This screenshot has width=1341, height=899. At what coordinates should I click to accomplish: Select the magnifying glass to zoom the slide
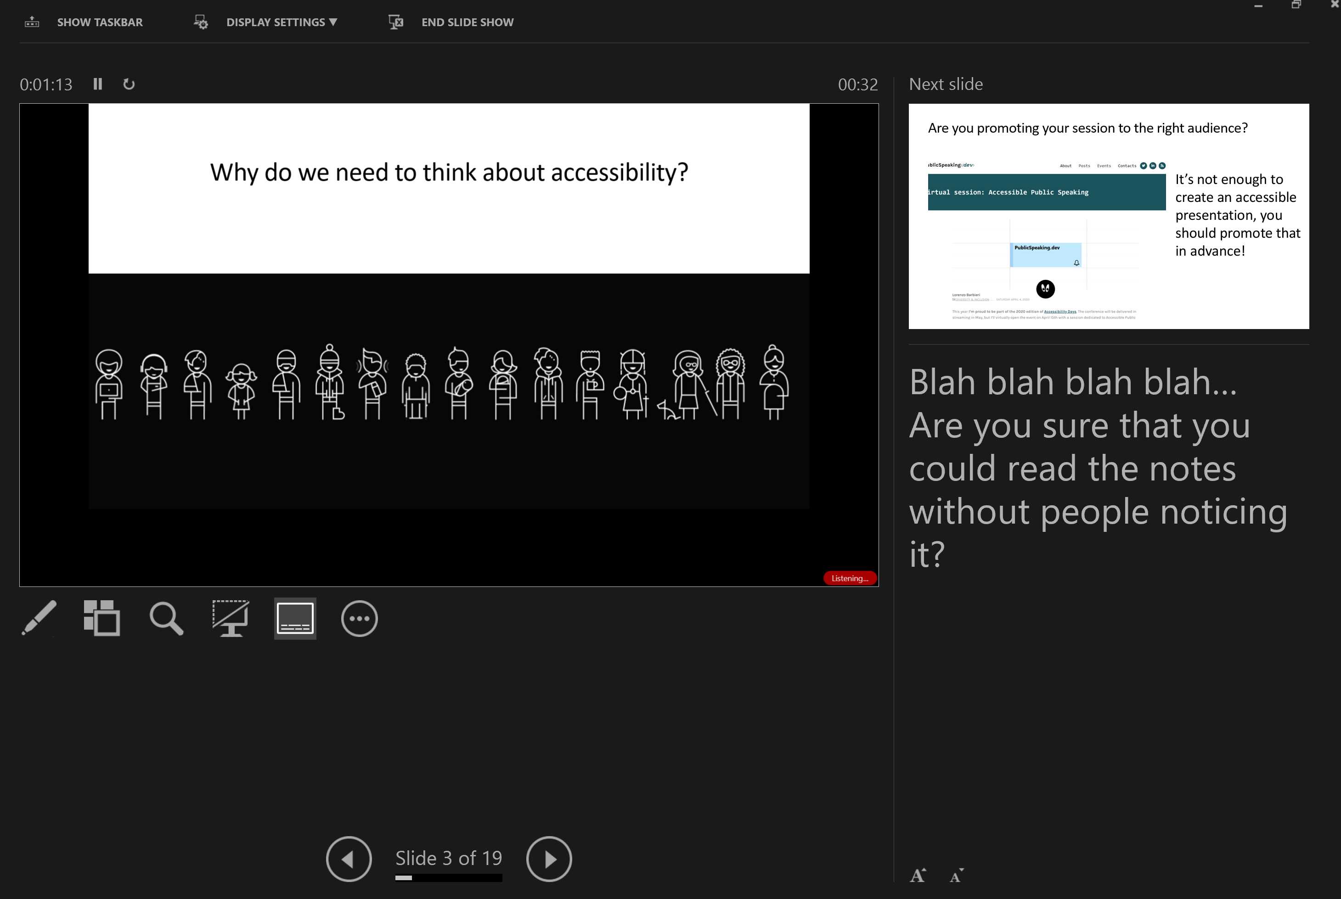pyautogui.click(x=166, y=618)
